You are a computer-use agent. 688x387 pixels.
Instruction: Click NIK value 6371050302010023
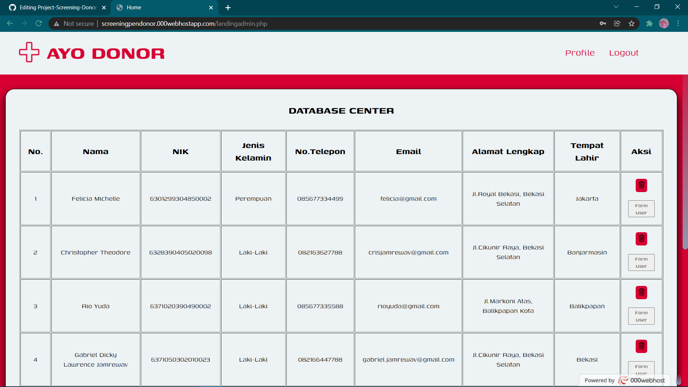point(181,359)
